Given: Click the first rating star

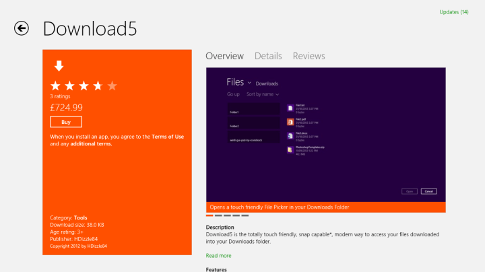Looking at the screenshot, I should (x=56, y=86).
